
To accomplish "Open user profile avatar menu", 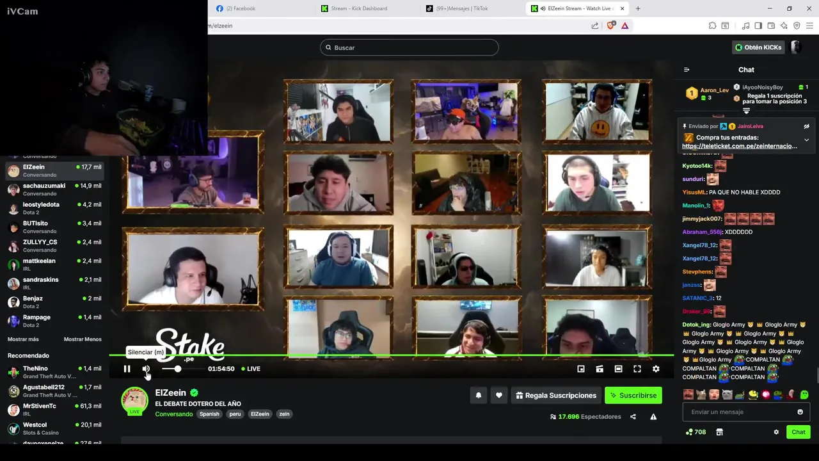I will 796,47.
